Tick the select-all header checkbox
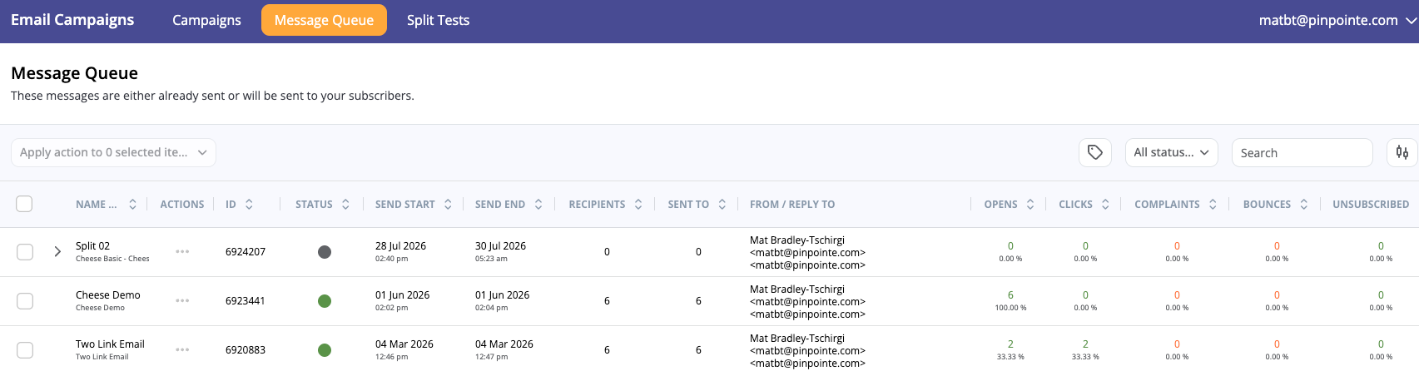Viewport: 1419px width, 371px height. pyautogui.click(x=24, y=204)
